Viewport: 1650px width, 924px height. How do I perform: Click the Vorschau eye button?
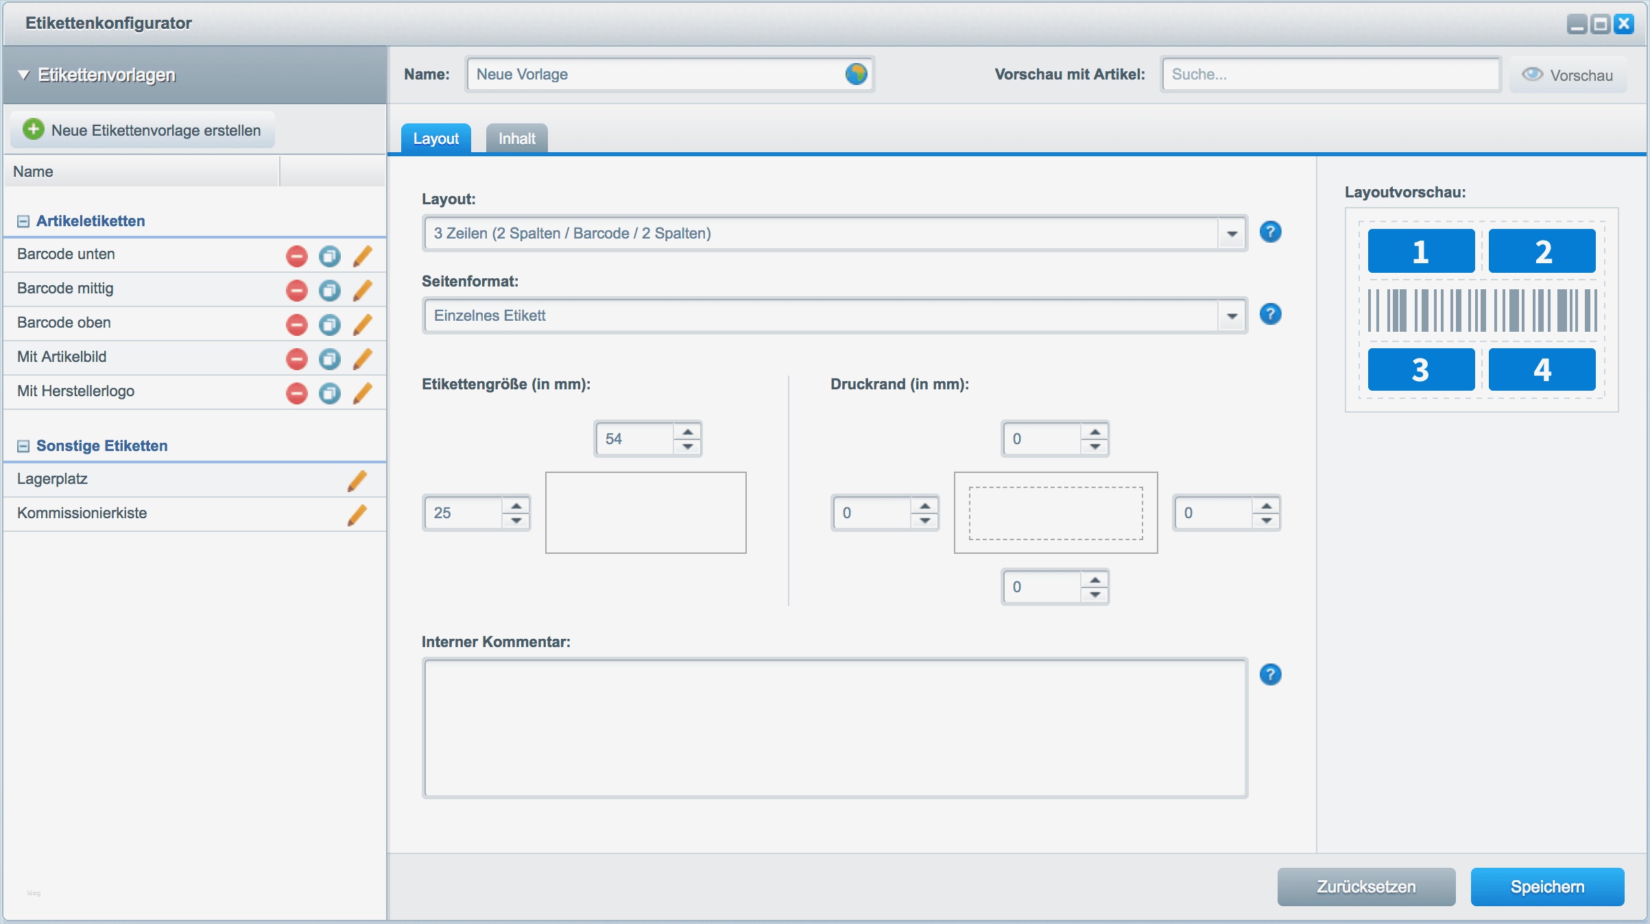(x=1568, y=75)
